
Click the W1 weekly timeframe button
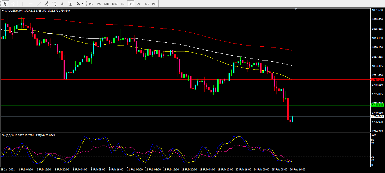[x=146, y=4]
